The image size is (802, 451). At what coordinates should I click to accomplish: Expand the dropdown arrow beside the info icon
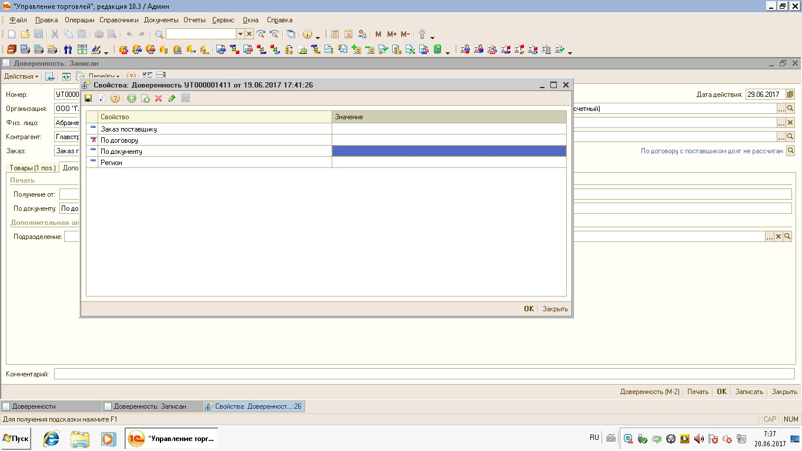click(x=318, y=36)
